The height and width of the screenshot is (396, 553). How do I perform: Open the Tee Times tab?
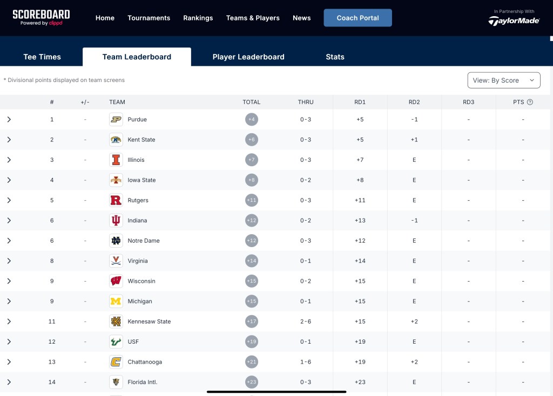point(42,57)
